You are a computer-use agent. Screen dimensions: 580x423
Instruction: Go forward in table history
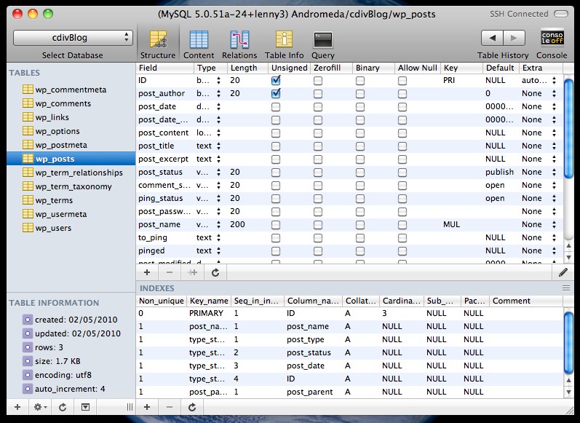[x=514, y=38]
